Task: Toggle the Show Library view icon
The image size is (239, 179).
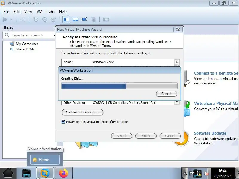Action: [66, 19]
